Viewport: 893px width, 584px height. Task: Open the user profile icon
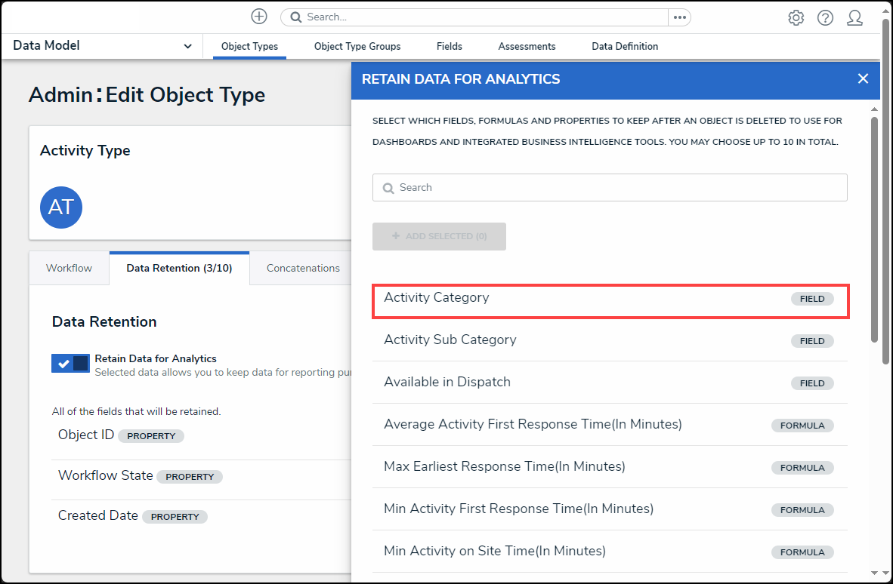(854, 17)
